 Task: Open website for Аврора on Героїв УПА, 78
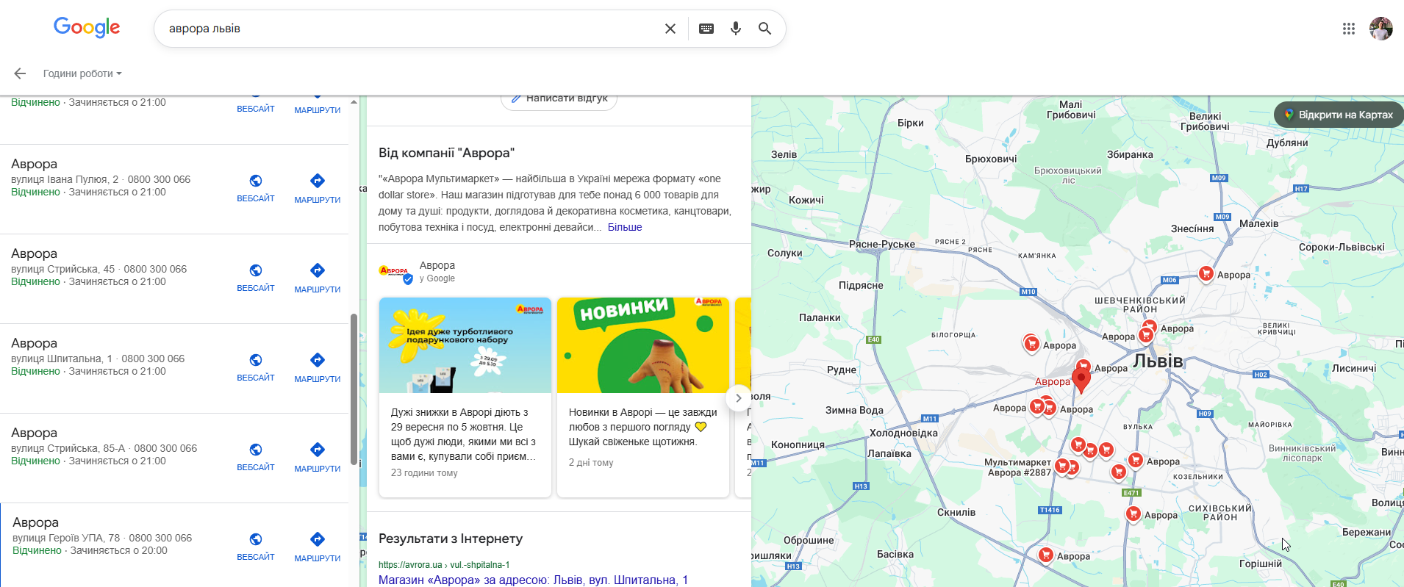click(256, 547)
